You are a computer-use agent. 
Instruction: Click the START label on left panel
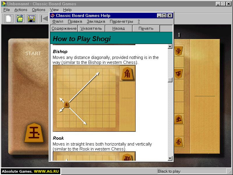(33, 53)
